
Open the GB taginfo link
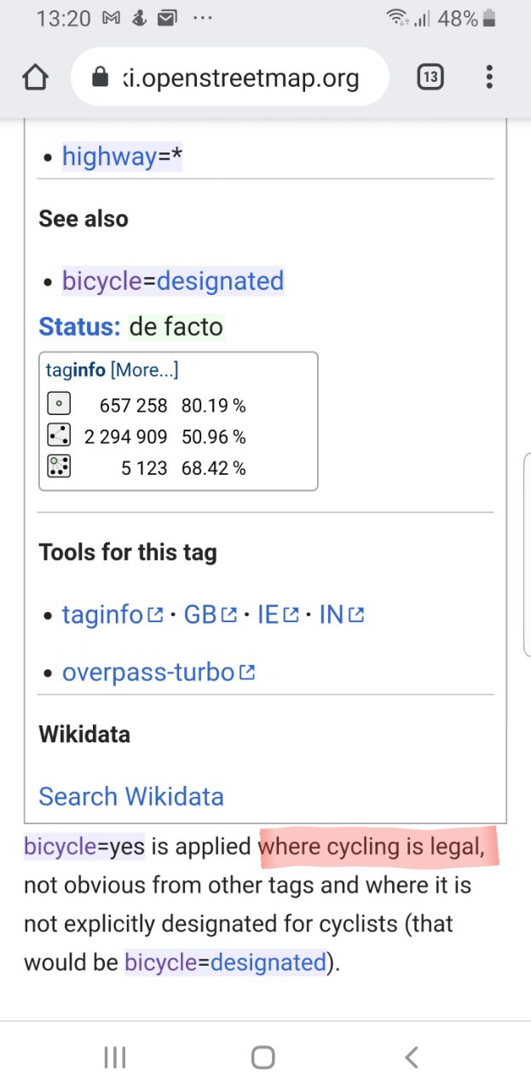pos(210,615)
